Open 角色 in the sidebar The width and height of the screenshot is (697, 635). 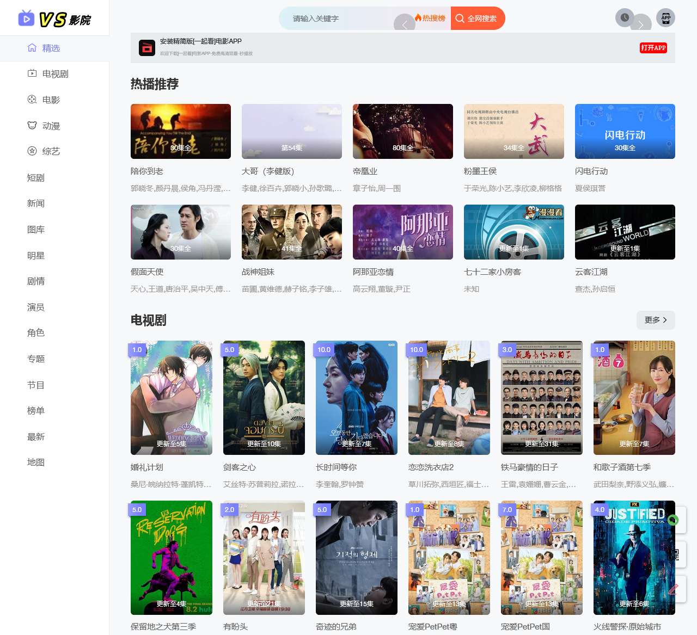pyautogui.click(x=36, y=332)
